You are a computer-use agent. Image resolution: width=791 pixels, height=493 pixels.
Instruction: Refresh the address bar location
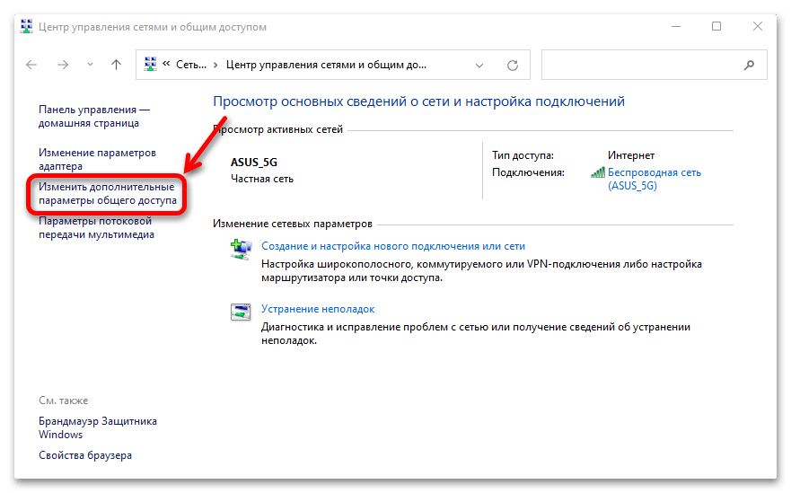[513, 65]
